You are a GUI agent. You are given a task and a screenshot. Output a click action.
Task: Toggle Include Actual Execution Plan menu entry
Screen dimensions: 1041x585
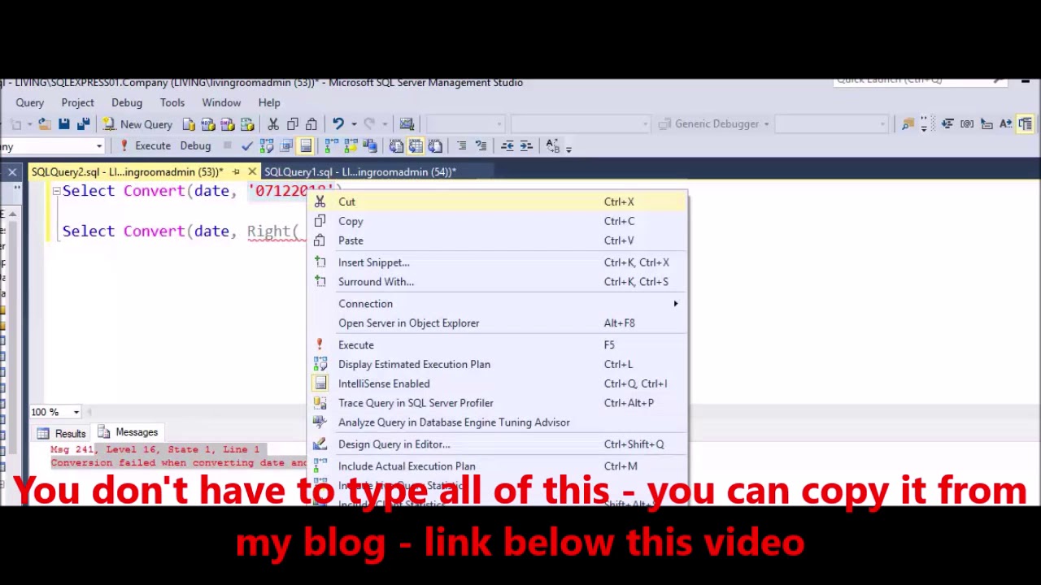click(x=498, y=466)
